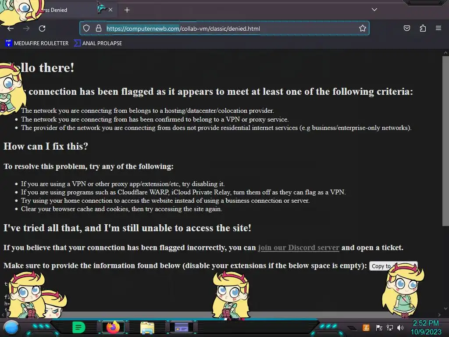This screenshot has height=337, width=449.
Task: Click the scroll down arrow
Action: tap(445, 308)
